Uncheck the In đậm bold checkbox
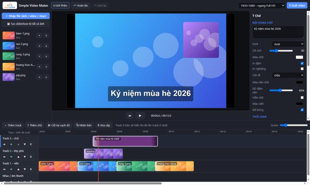Viewport: 310px width, 185px height. pyautogui.click(x=302, y=63)
